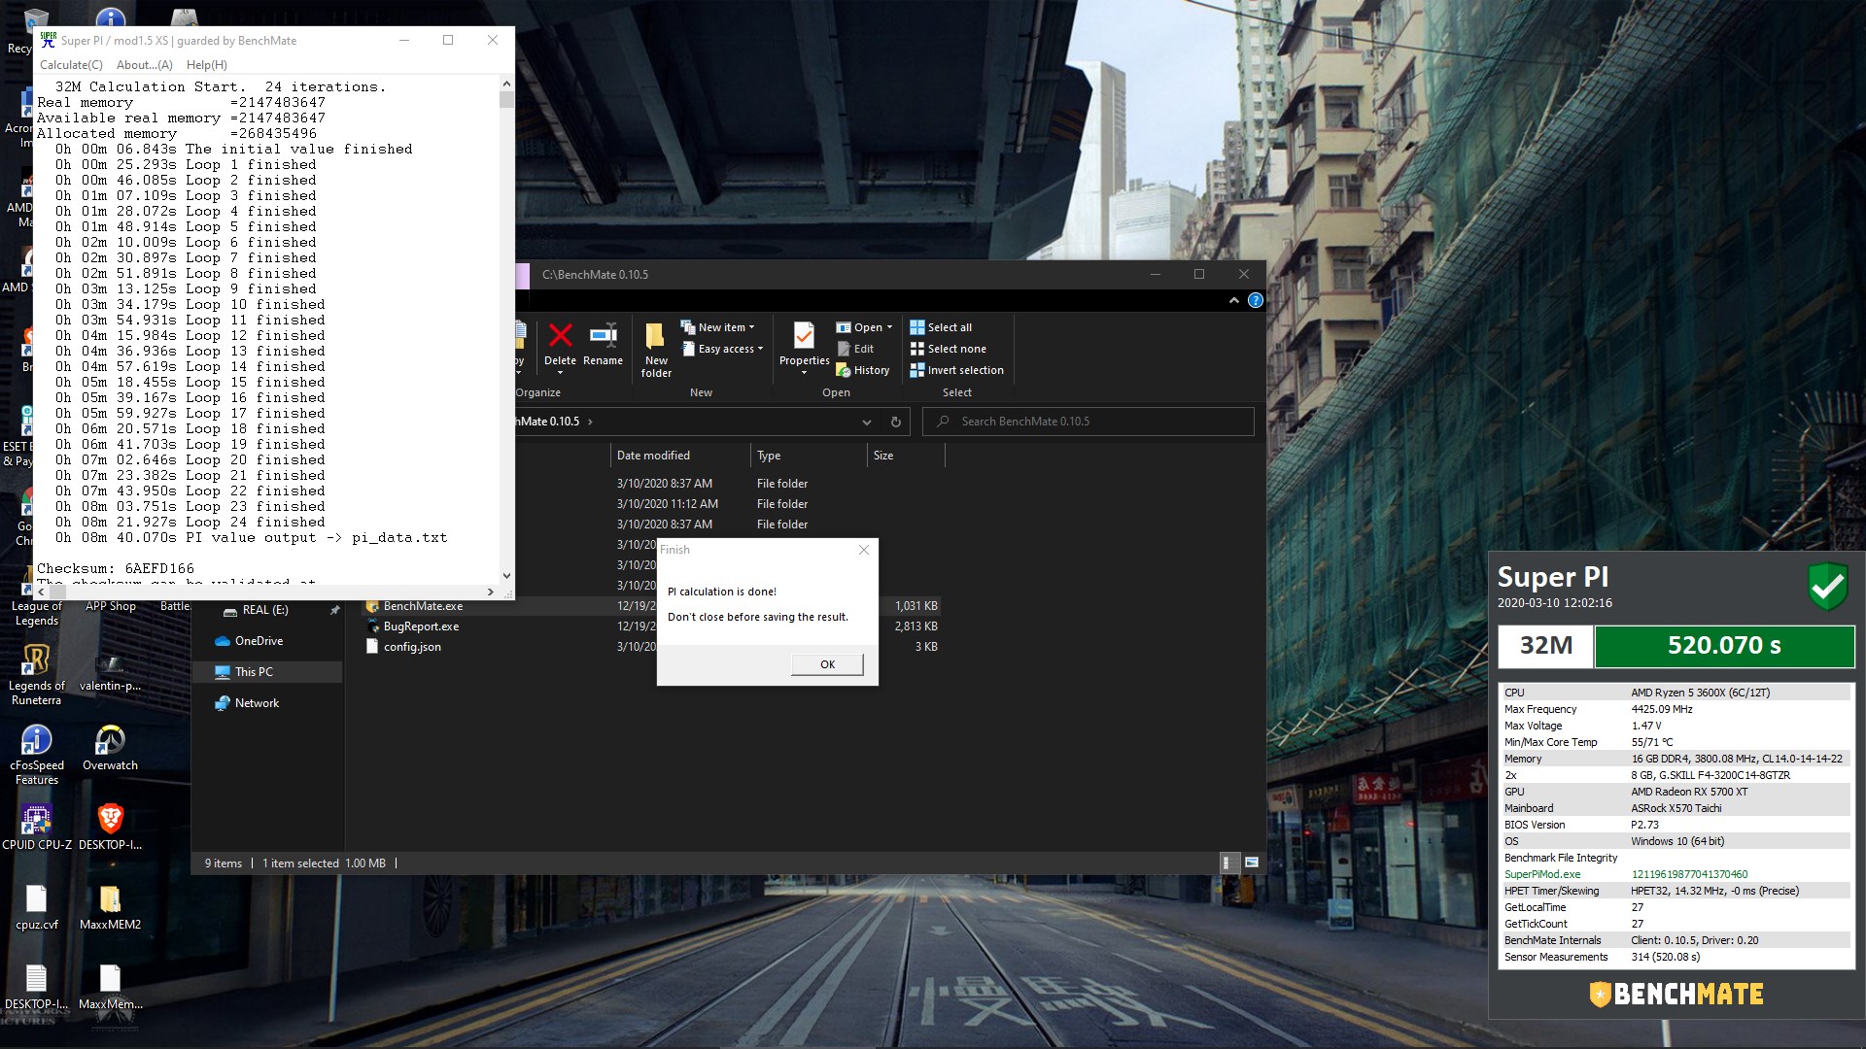Switch to details view icon in status bar

pyautogui.click(x=1227, y=863)
